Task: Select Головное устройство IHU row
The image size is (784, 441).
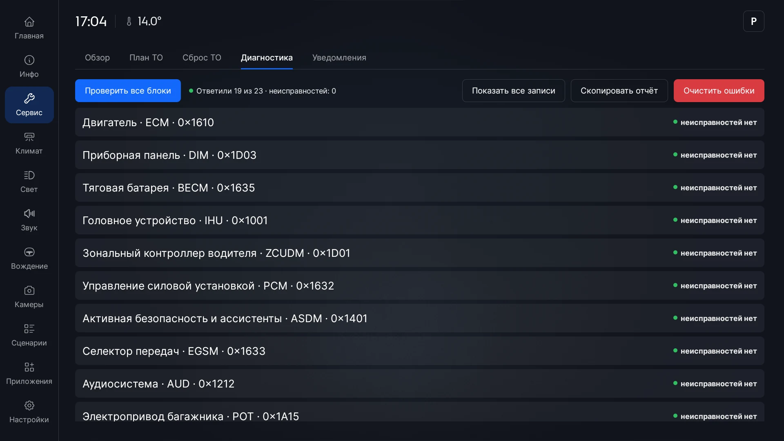Action: coord(419,220)
